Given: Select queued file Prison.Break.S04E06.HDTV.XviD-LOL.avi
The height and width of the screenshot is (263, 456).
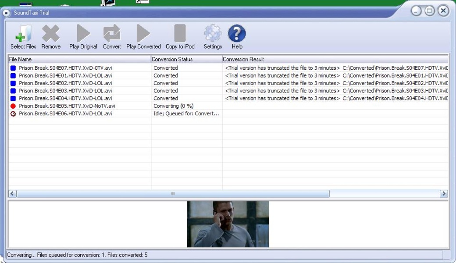Looking at the screenshot, I should coord(65,114).
